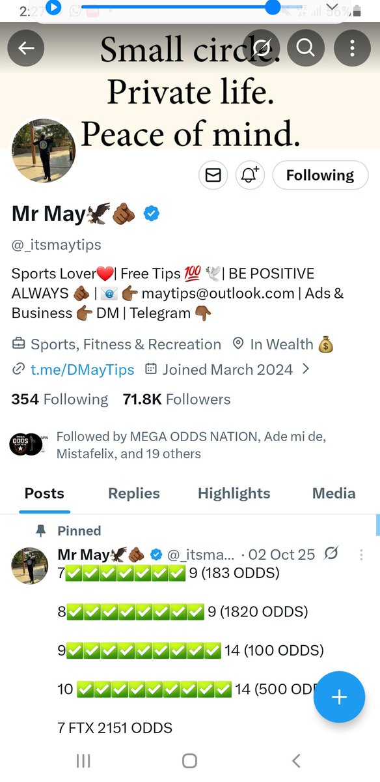Open the three-dot overflow menu in header
This screenshot has width=380, height=782.
[352, 48]
